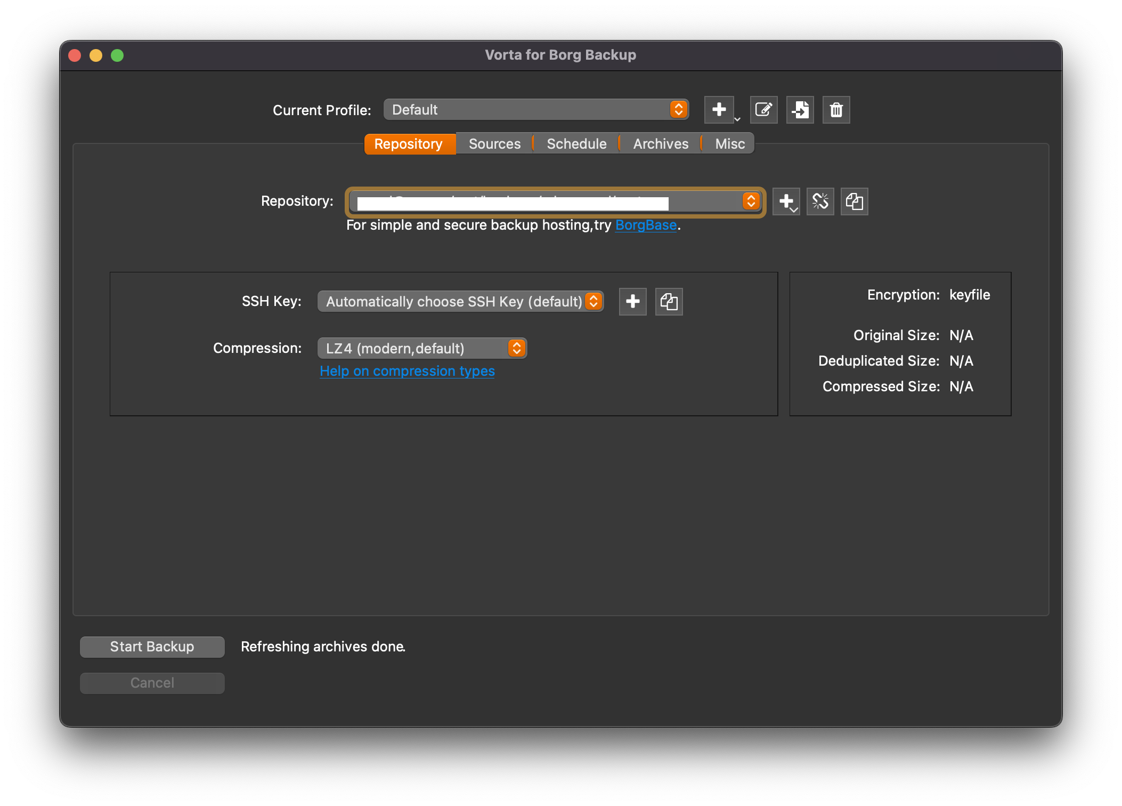Open the SSH Key selection dropdown
This screenshot has height=806, width=1122.
tap(593, 301)
